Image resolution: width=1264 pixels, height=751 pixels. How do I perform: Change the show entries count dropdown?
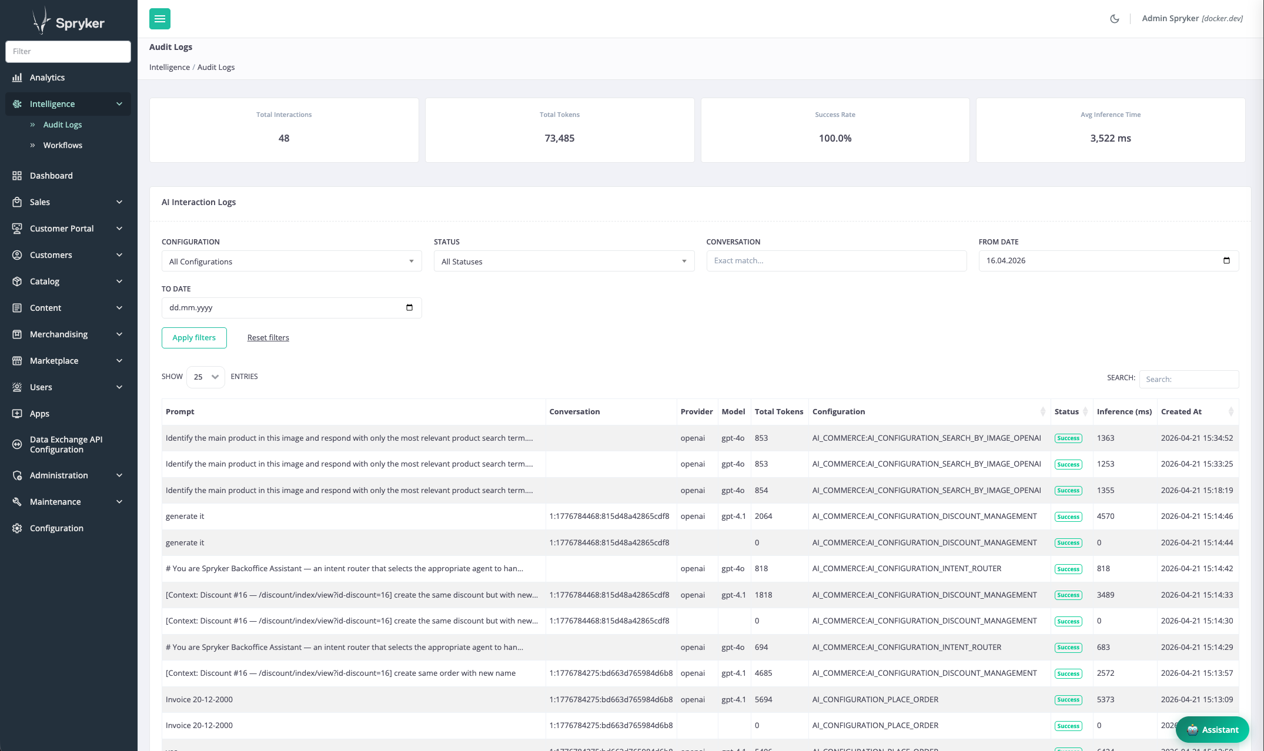205,377
